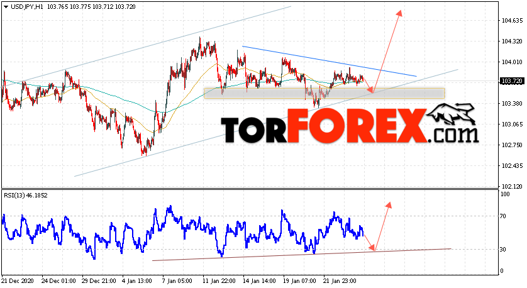Select the 21 Dec 2020 time label
Image resolution: width=527 pixels, height=288 pixels.
tap(18, 281)
